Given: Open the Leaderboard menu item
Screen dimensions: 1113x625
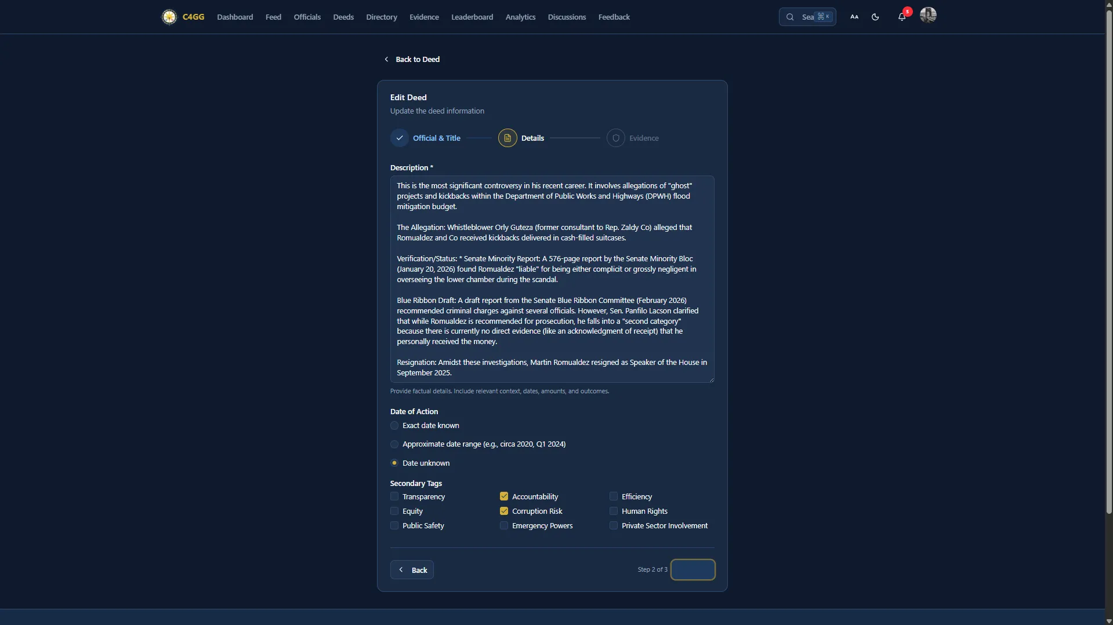Looking at the screenshot, I should click(x=472, y=17).
